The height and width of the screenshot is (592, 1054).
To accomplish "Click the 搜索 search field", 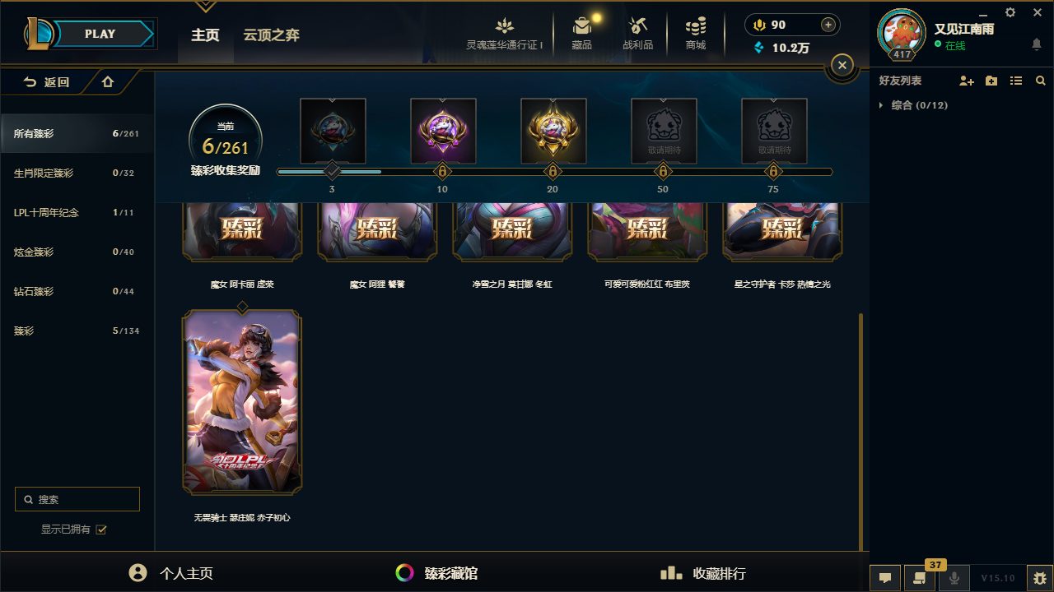I will pyautogui.click(x=77, y=499).
